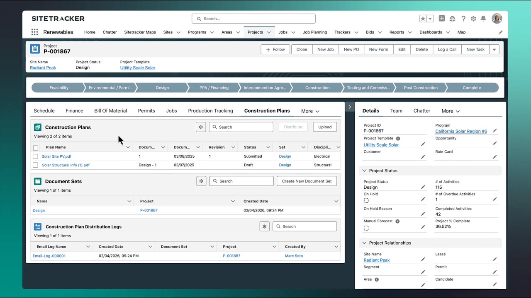Expand the Programs navigation dropdown
This screenshot has width=531, height=298.
(x=212, y=32)
